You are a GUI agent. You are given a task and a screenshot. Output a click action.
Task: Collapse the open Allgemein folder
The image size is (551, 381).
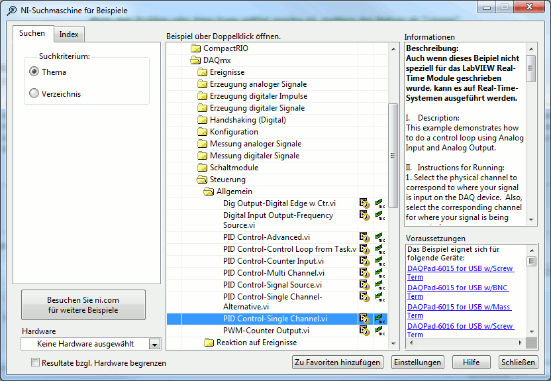coord(209,191)
